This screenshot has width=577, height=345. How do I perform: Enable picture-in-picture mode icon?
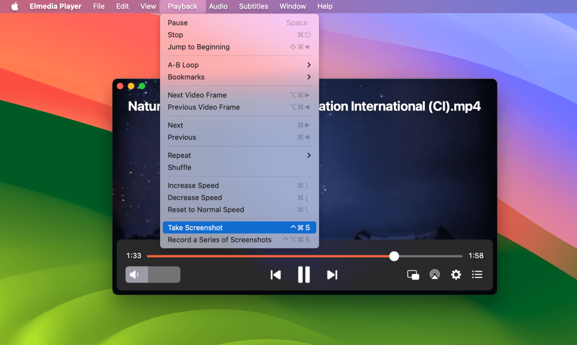(413, 275)
